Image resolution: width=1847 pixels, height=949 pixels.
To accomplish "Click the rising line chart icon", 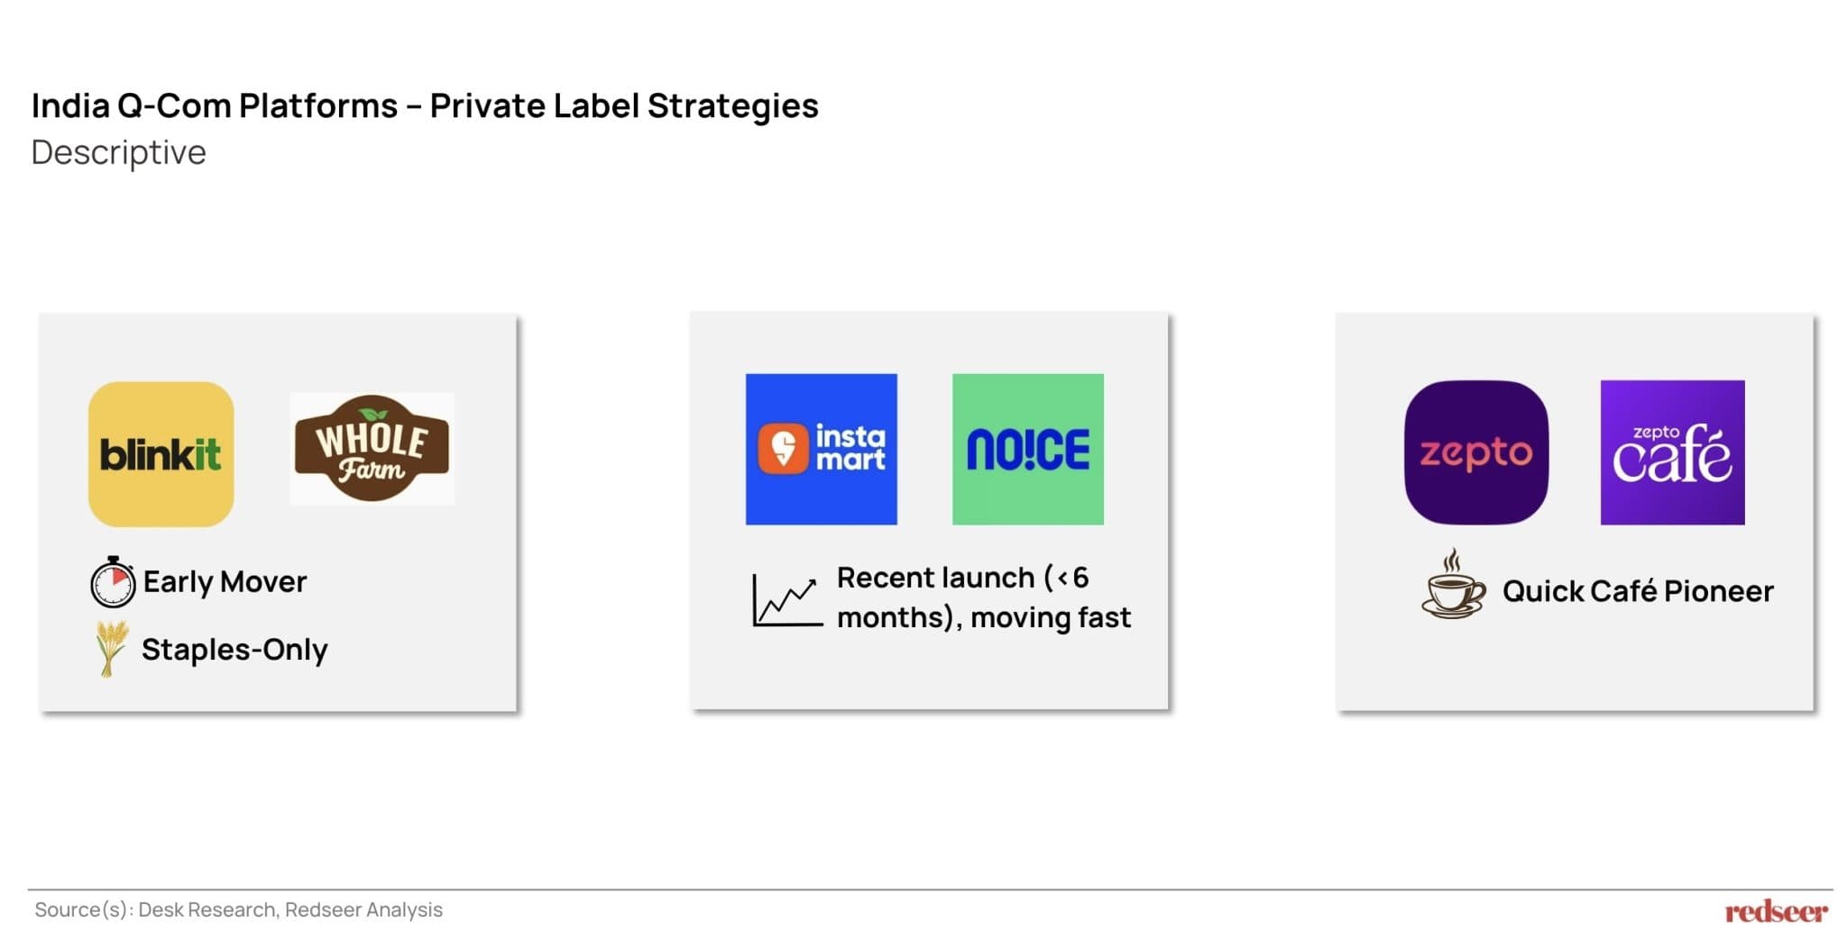I will point(786,599).
